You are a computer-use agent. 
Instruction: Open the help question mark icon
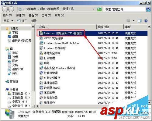pyautogui.click(x=146, y=21)
